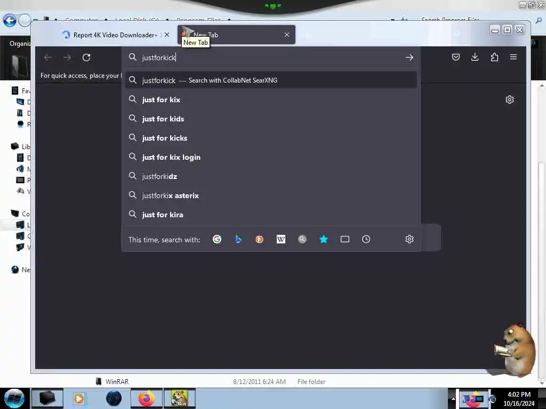
Task: Search History using the clock icon
Action: tap(366, 239)
